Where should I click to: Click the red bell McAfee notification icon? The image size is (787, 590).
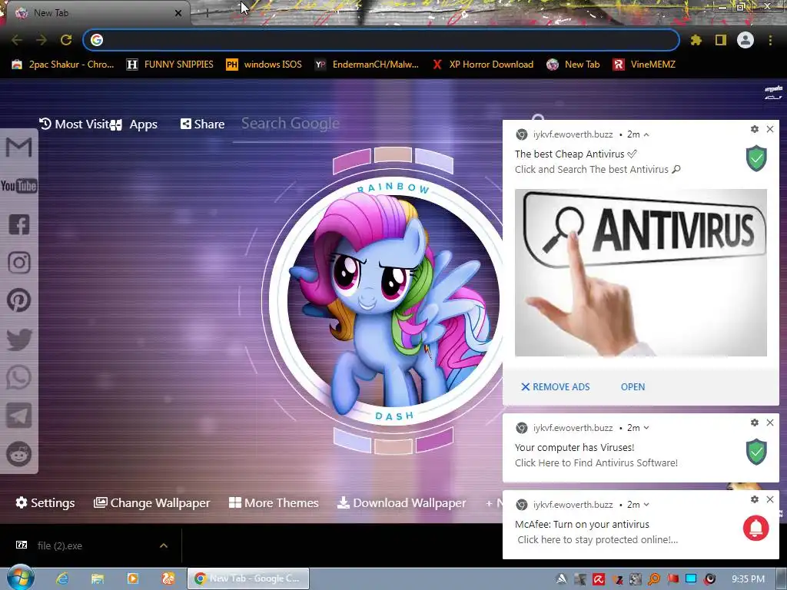pyautogui.click(x=756, y=528)
